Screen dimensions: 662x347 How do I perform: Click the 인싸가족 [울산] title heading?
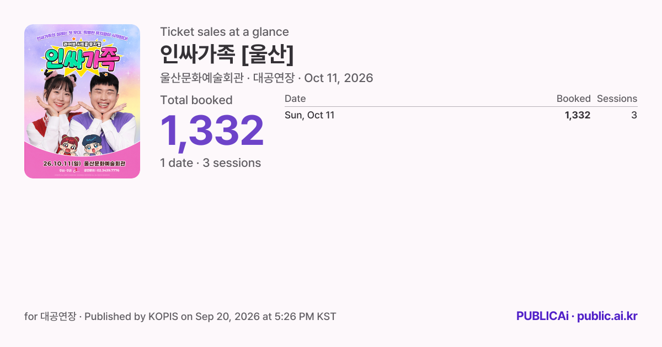[227, 55]
